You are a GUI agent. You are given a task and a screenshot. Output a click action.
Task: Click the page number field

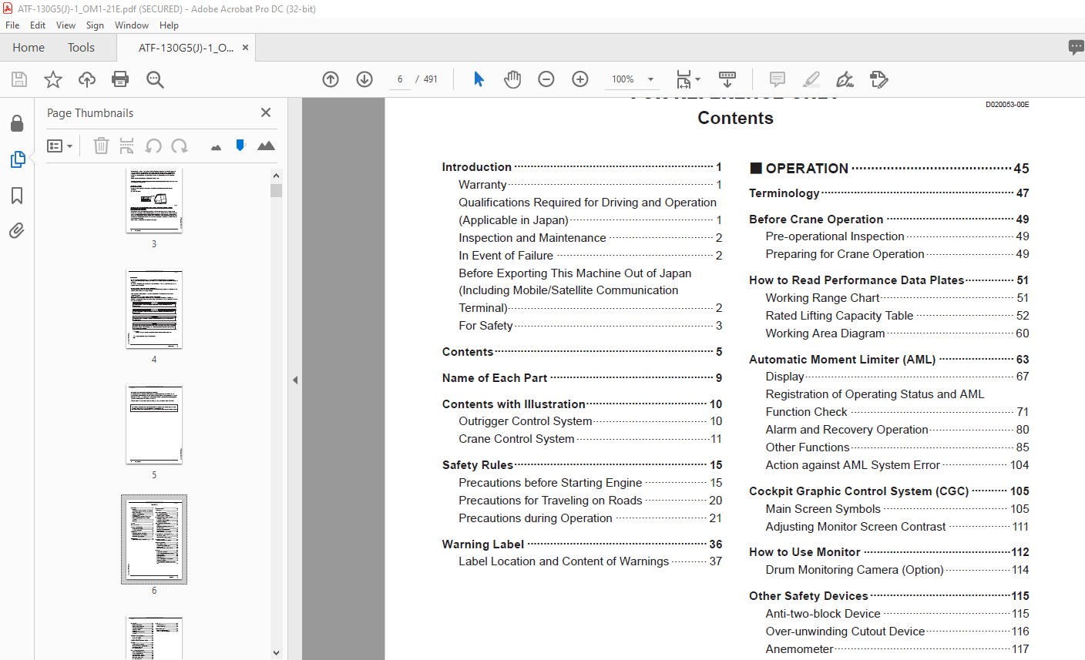[400, 79]
